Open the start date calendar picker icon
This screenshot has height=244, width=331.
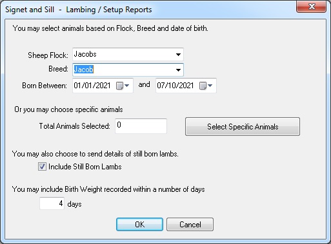(x=119, y=86)
